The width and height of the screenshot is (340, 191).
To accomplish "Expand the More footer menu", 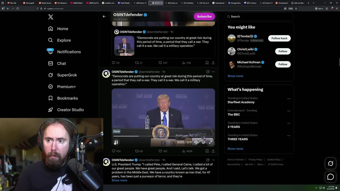I will coord(261,164).
